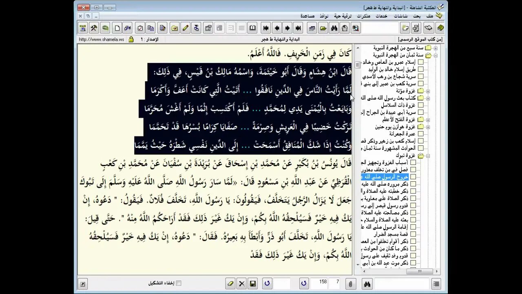Collapse the غزوة تبوك folder
Image resolution: width=522 pixels, height=294 pixels.
click(428, 156)
